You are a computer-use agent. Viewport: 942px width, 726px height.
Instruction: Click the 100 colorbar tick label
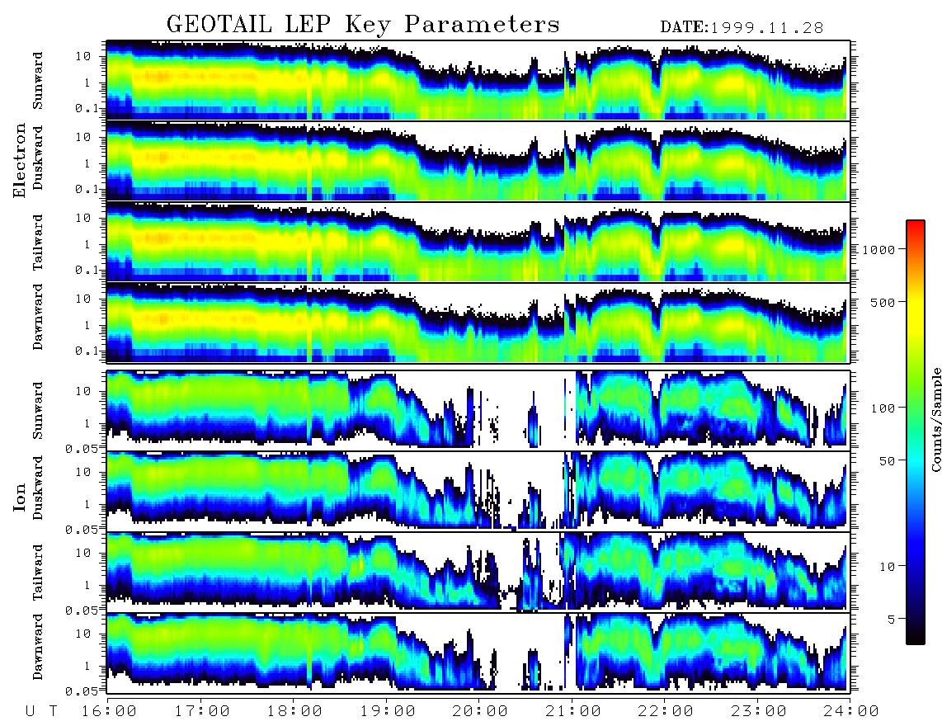click(883, 408)
